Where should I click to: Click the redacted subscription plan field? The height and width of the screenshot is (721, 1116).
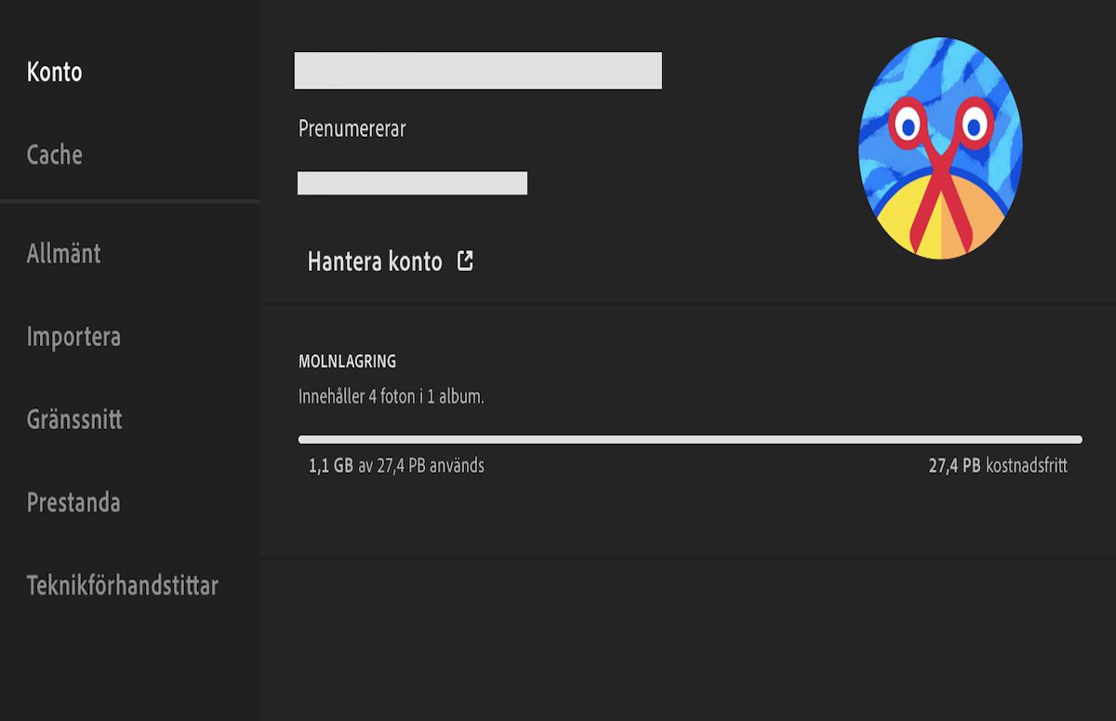pos(412,182)
